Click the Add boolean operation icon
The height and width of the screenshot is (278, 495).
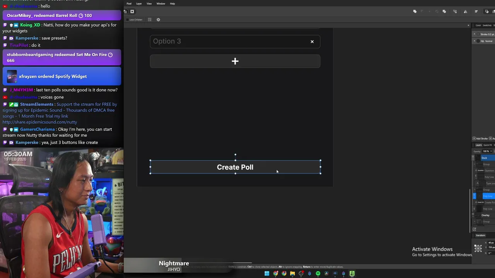tap(415, 12)
